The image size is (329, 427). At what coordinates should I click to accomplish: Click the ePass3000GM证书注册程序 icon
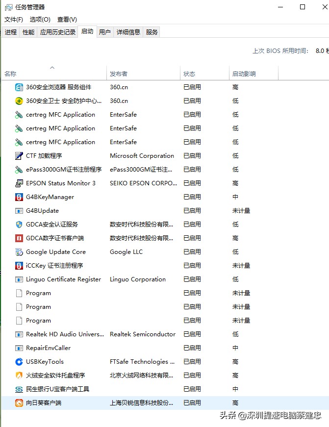[19, 170]
